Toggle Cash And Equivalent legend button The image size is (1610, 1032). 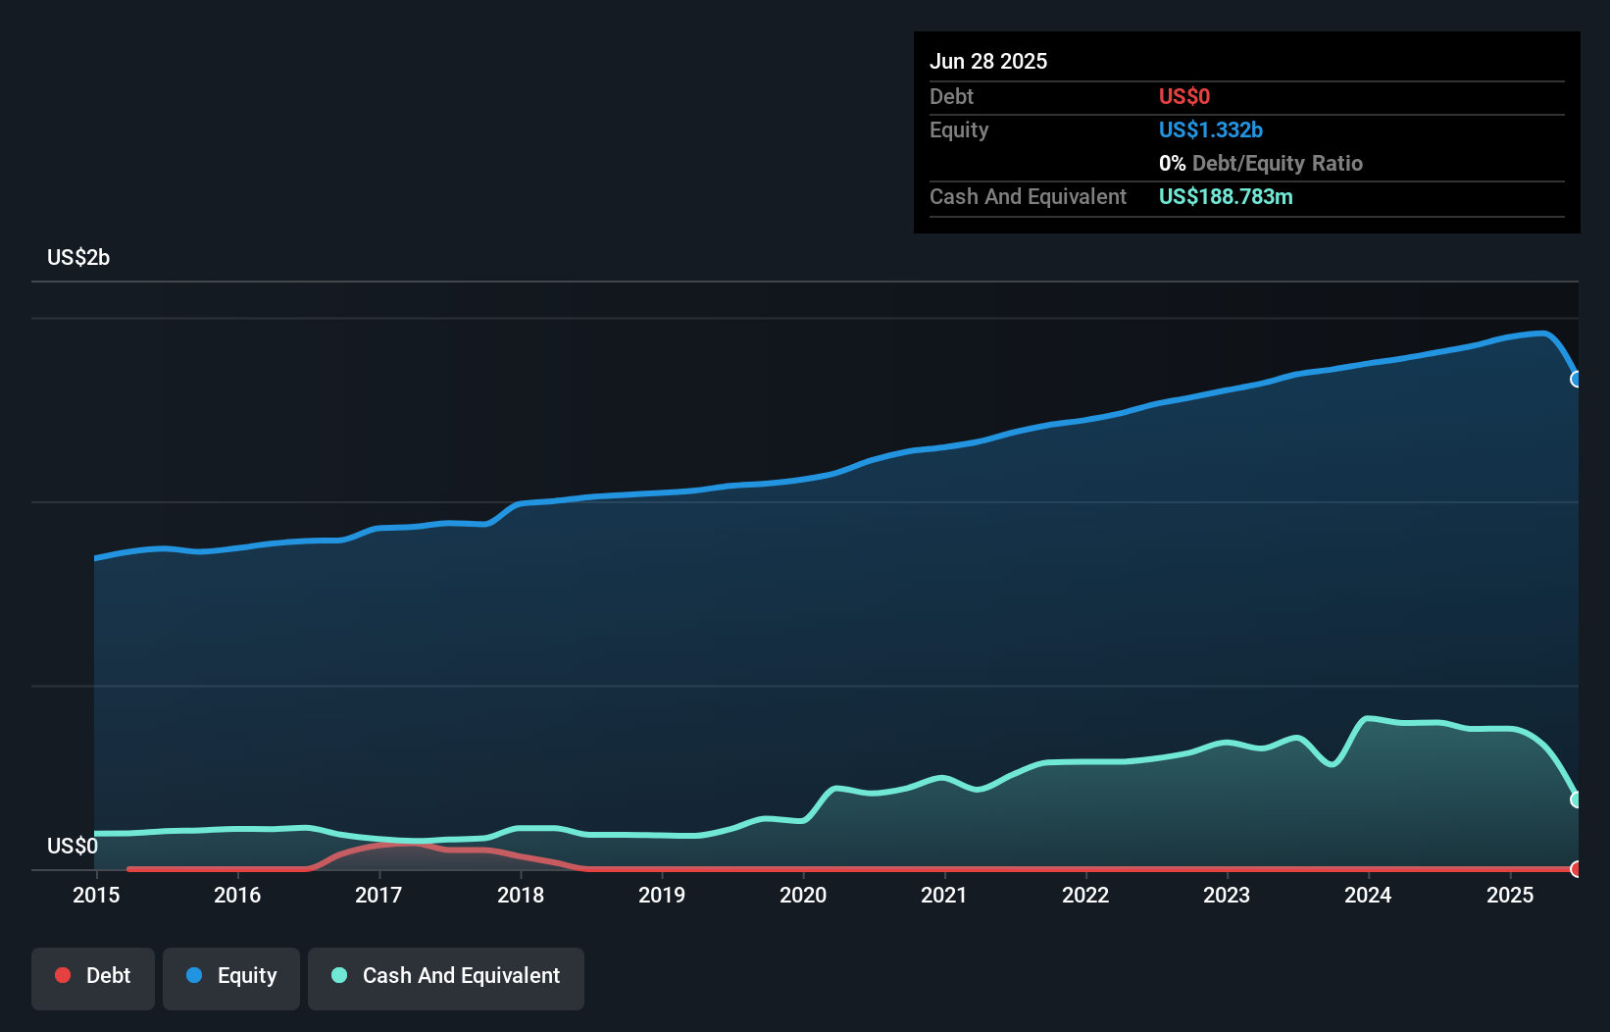coord(446,978)
